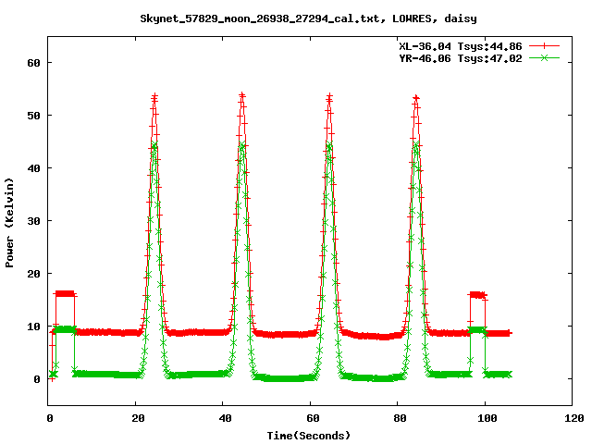Click x-axis tick label "80"
The image size is (592, 444).
tap(400, 418)
